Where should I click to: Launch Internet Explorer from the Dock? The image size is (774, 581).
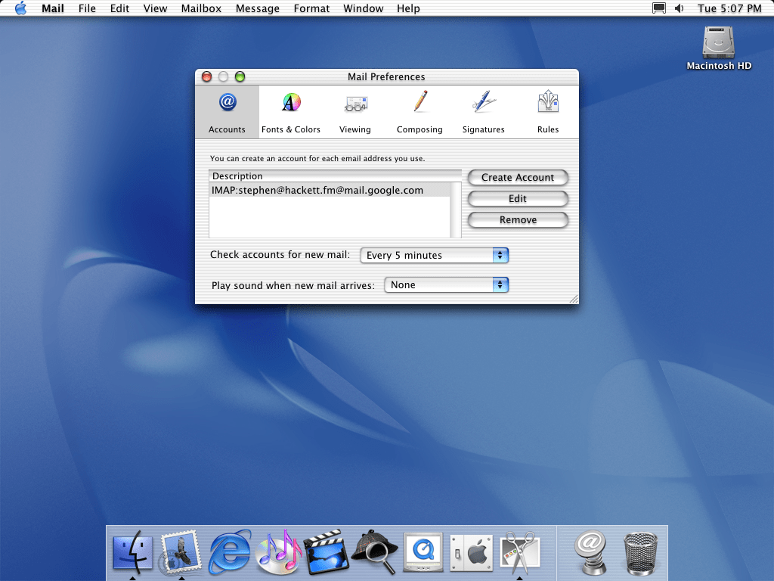click(230, 552)
